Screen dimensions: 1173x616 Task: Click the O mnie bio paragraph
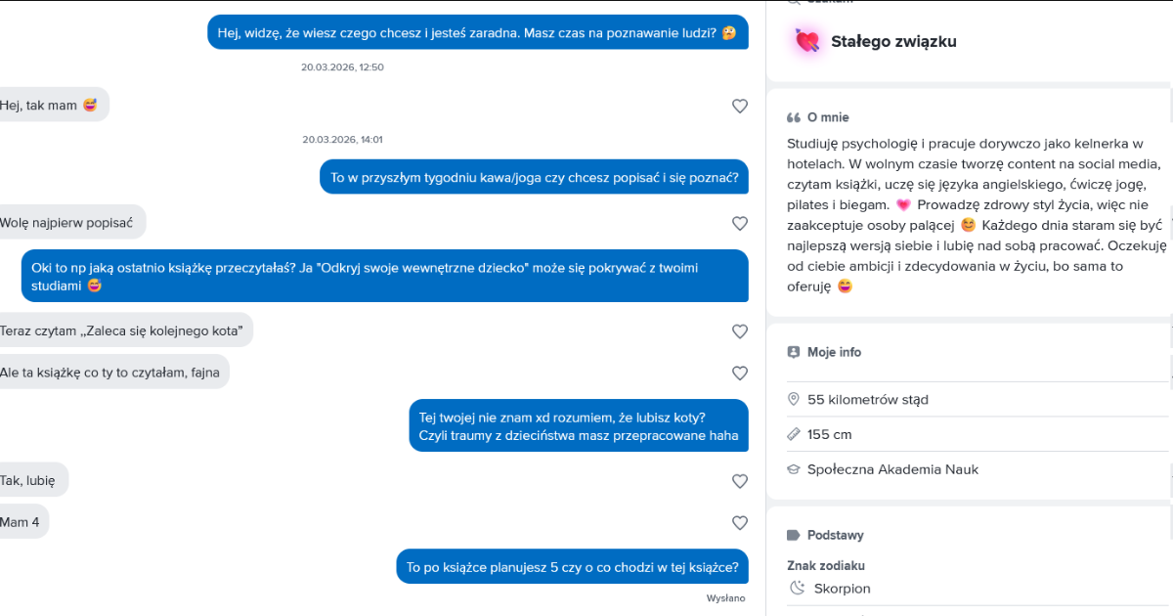pos(973,214)
